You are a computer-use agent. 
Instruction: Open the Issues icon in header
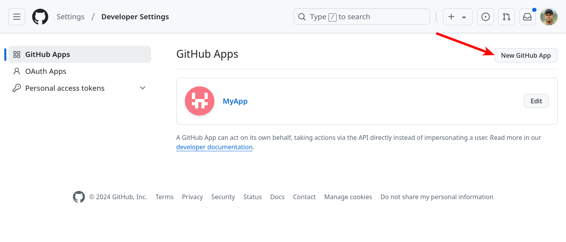(485, 17)
